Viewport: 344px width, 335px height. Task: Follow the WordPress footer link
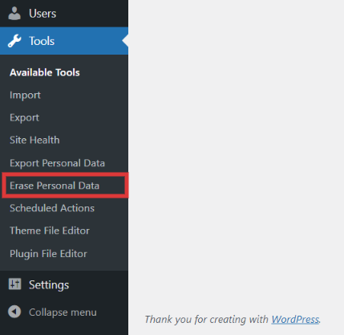[x=295, y=320]
